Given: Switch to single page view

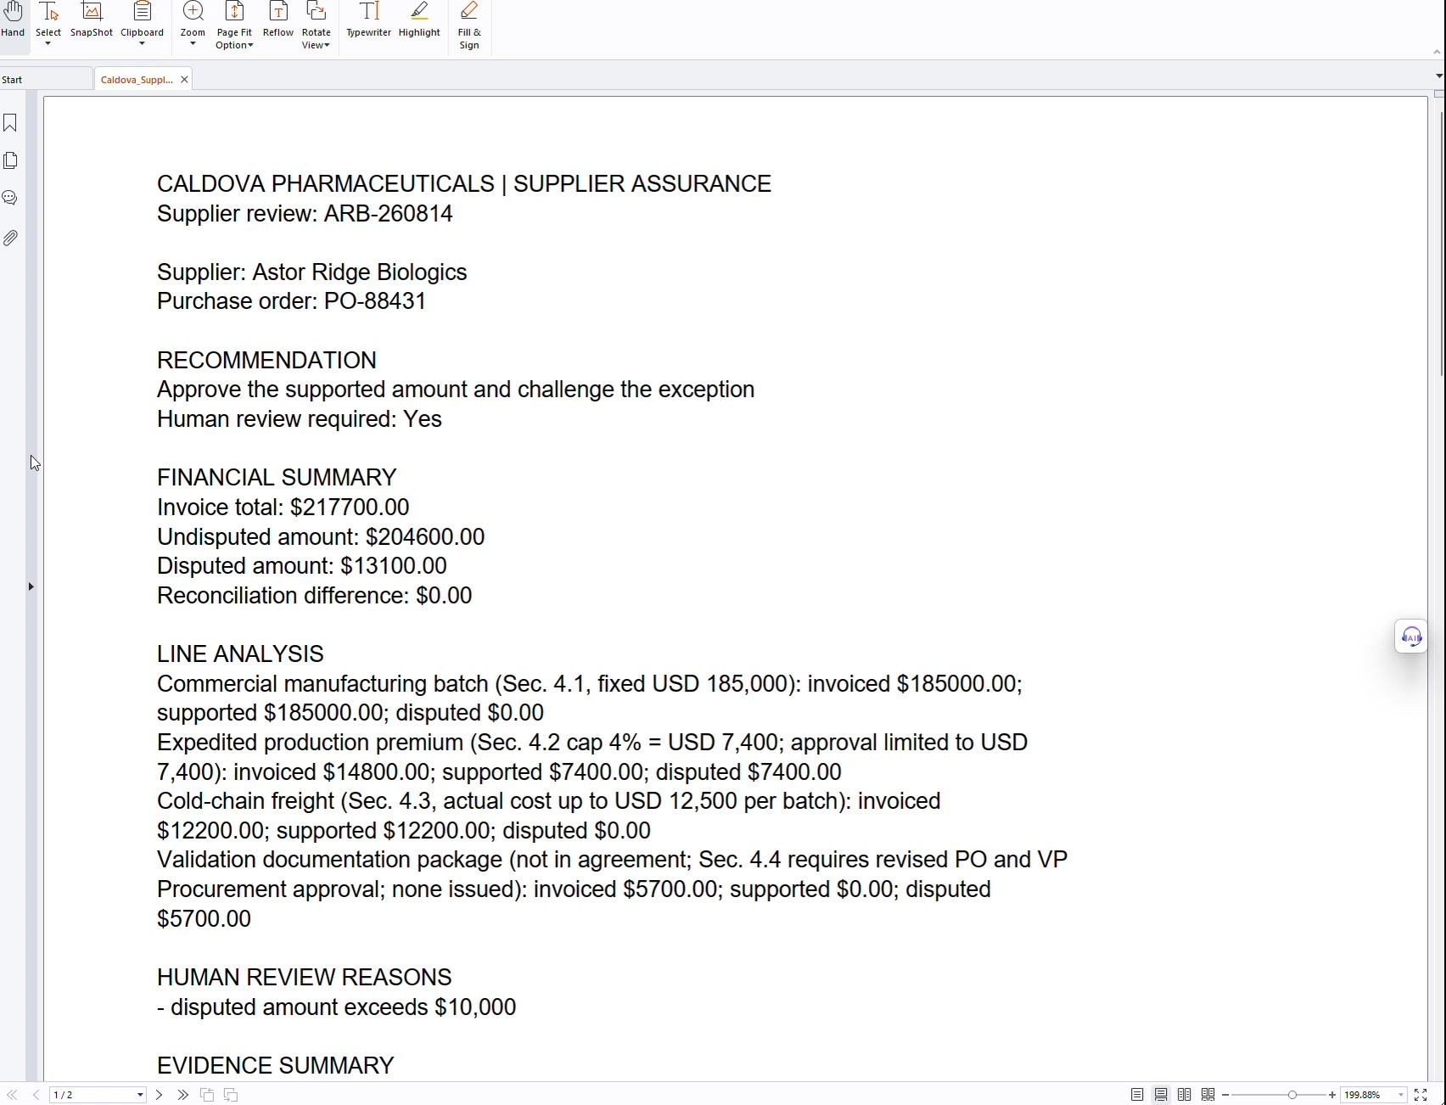Looking at the screenshot, I should pos(1137,1095).
